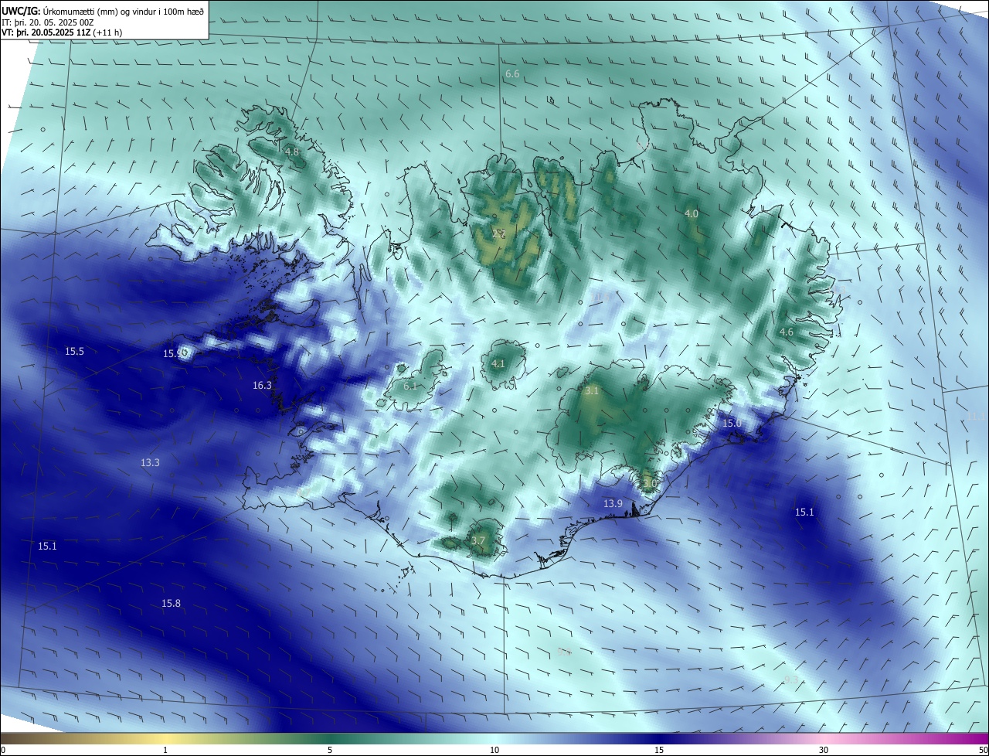989x756 pixels.
Task: Click the 4.8 value over the Westfjords
Action: [x=292, y=152]
